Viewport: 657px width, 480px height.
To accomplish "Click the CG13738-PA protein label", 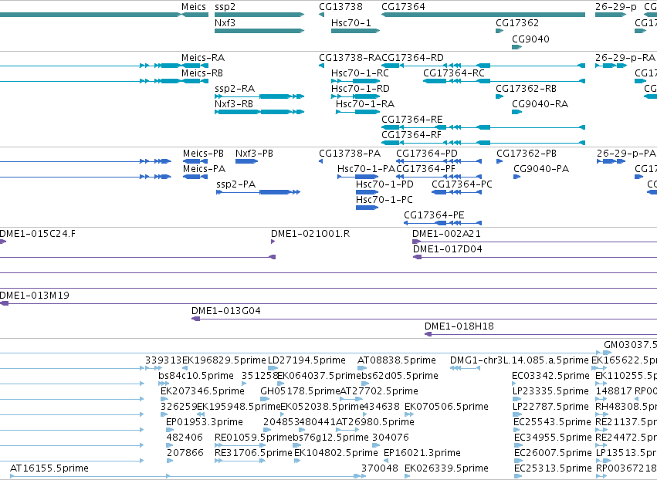I will coord(350,154).
